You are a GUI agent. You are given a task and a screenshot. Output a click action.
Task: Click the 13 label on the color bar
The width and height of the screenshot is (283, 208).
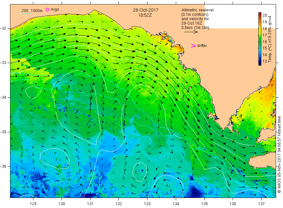[265, 61]
